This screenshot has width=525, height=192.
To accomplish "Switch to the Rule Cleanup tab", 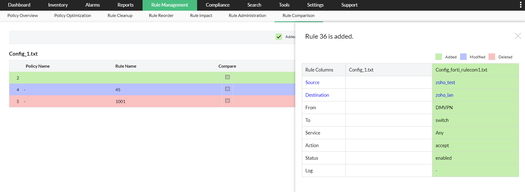I will [x=120, y=16].
